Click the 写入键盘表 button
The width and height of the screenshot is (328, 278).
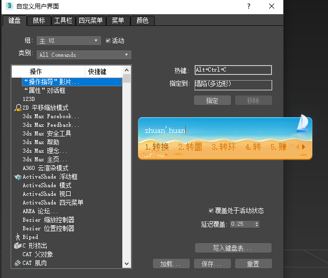(x=233, y=248)
